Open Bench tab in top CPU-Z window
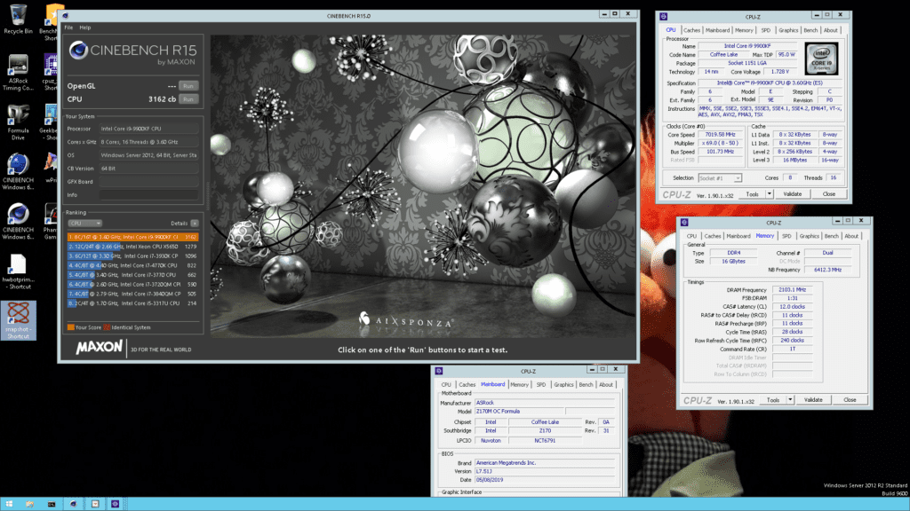Screen dimensions: 910x511 (810, 30)
